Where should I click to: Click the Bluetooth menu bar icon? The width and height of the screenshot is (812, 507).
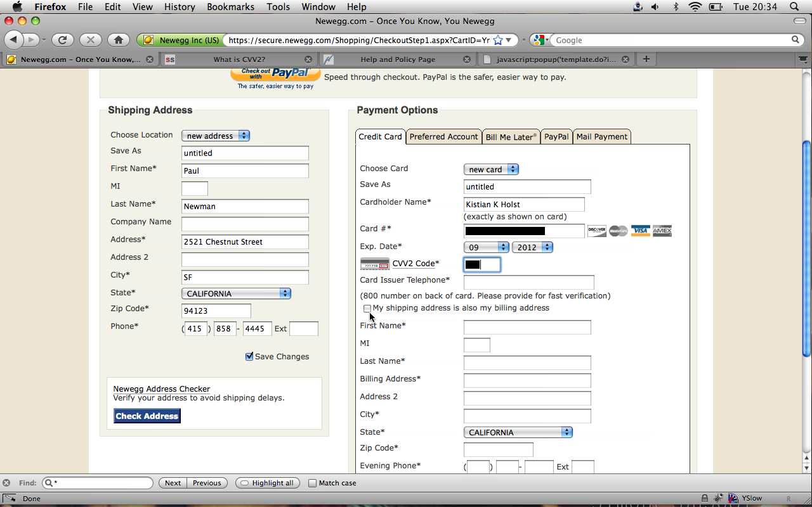click(676, 7)
